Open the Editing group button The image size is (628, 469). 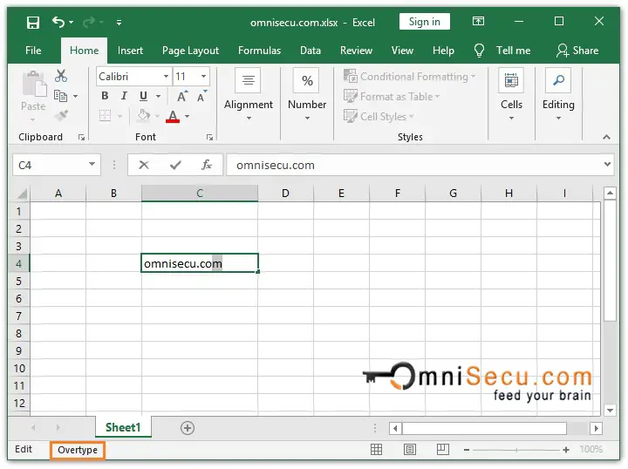click(558, 95)
